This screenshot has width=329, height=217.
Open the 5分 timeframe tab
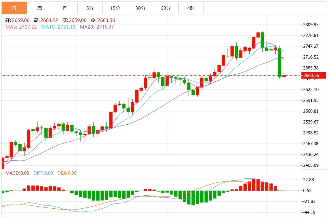click(90, 8)
